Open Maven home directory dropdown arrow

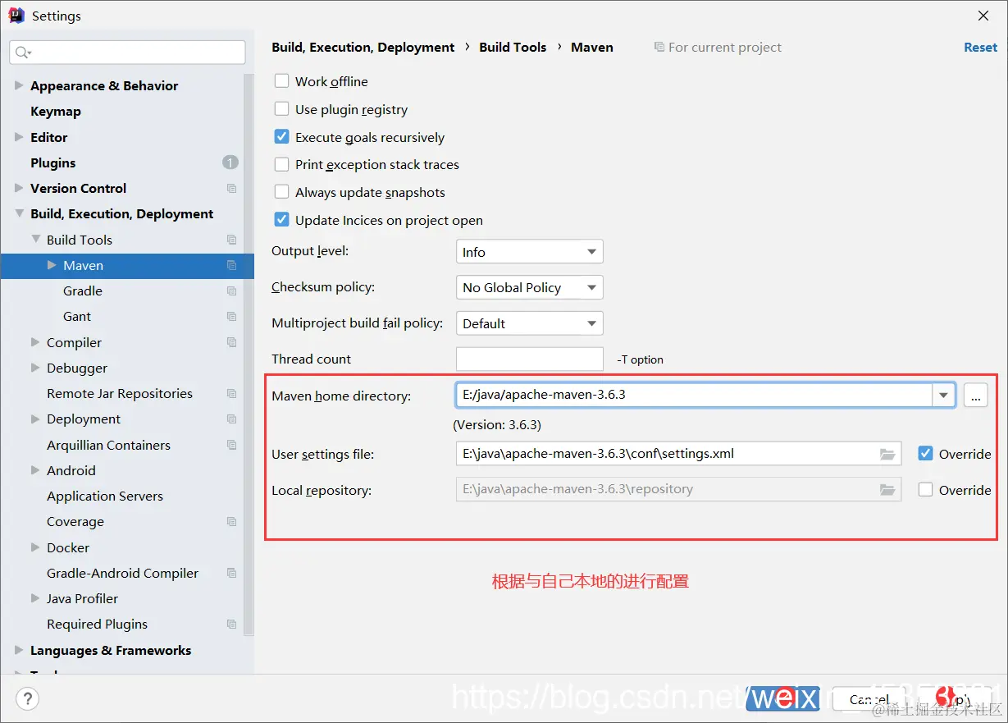[944, 396]
